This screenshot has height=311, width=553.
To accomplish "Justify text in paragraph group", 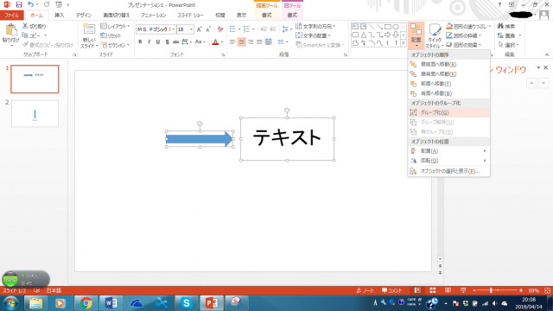I will [x=259, y=42].
